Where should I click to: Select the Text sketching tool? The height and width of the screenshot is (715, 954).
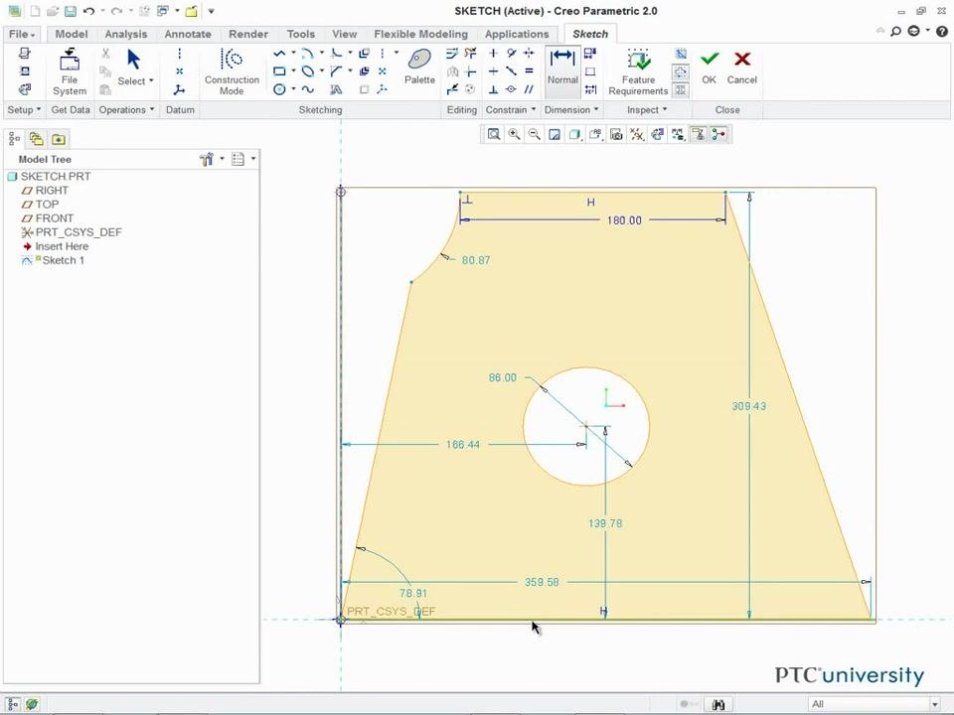point(336,89)
